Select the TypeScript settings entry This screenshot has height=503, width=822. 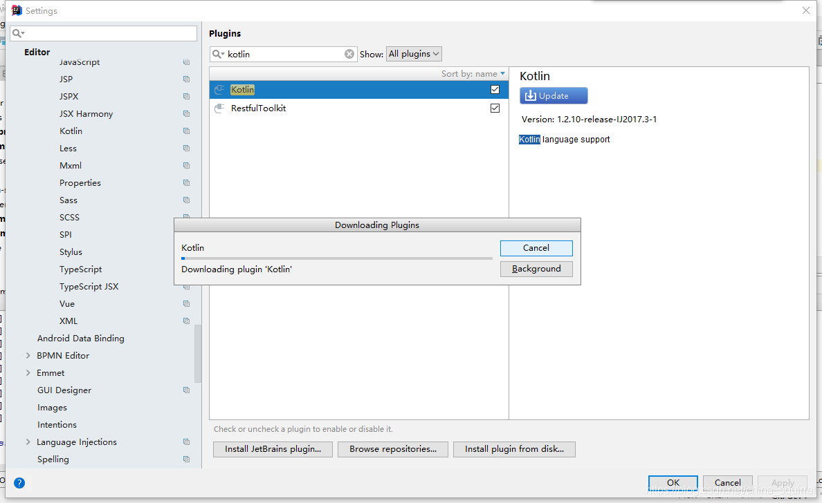80,269
